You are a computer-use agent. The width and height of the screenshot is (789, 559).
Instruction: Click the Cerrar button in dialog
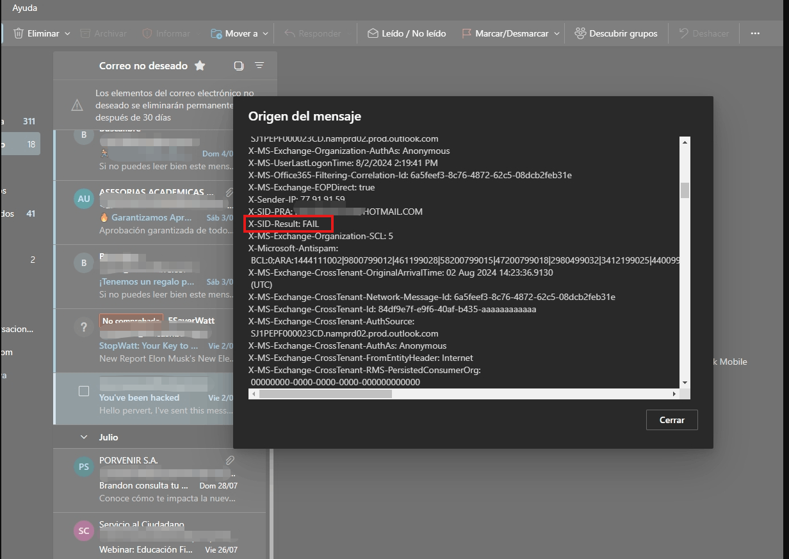coord(672,420)
